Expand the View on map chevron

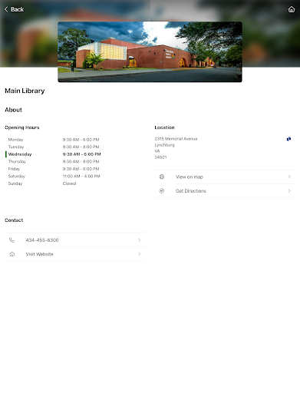click(x=289, y=177)
